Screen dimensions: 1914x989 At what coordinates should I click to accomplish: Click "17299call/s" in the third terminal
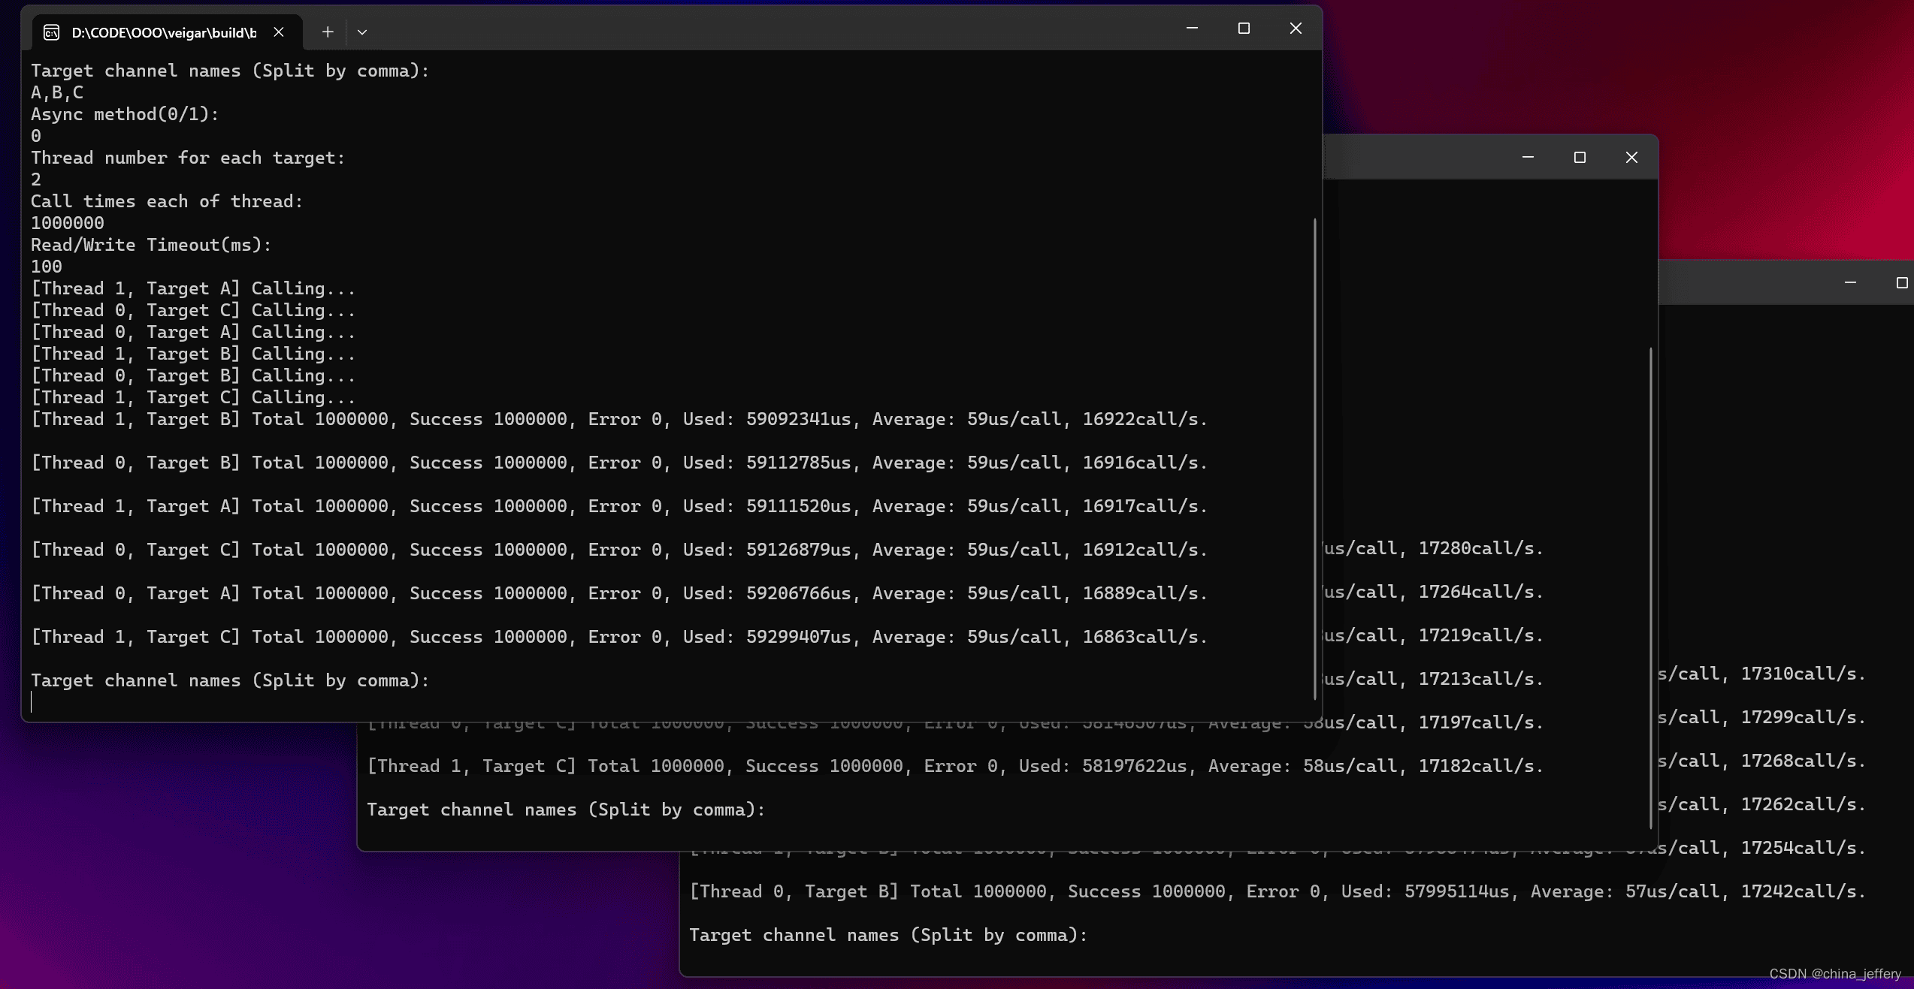click(1804, 717)
